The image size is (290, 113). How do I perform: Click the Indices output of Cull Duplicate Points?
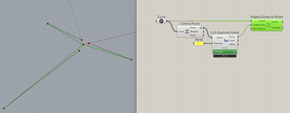[232, 44]
